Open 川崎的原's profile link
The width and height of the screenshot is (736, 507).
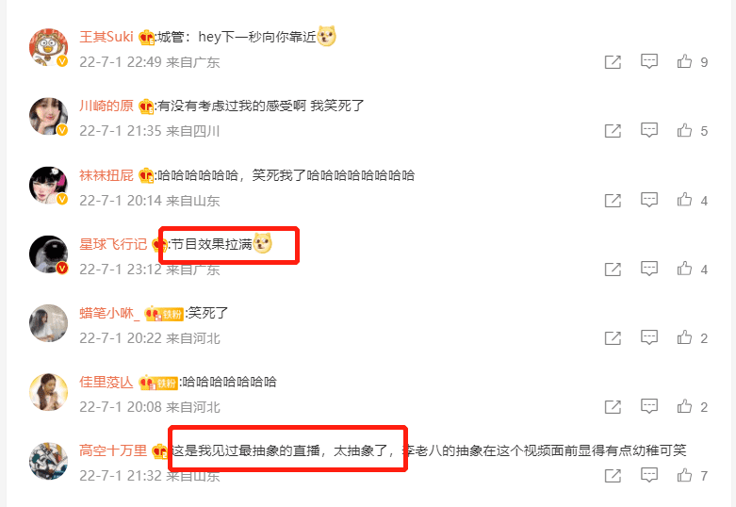[x=106, y=106]
